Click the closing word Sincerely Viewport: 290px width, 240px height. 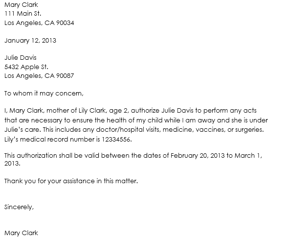pyautogui.click(x=19, y=207)
